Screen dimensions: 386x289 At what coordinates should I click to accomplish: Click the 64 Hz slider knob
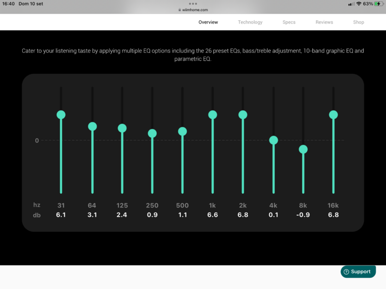[x=92, y=126]
